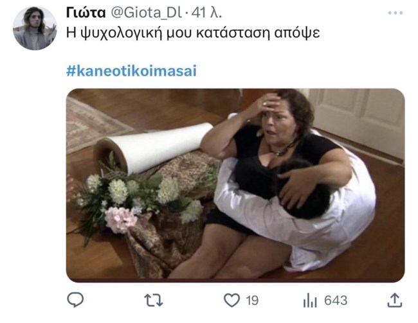
Task: Like the tweet with the heart icon
Action: point(232,300)
